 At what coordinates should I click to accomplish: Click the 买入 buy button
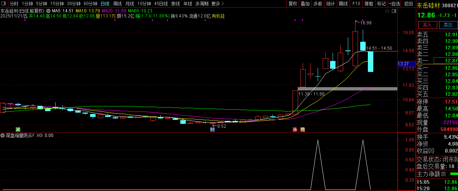(427, 25)
